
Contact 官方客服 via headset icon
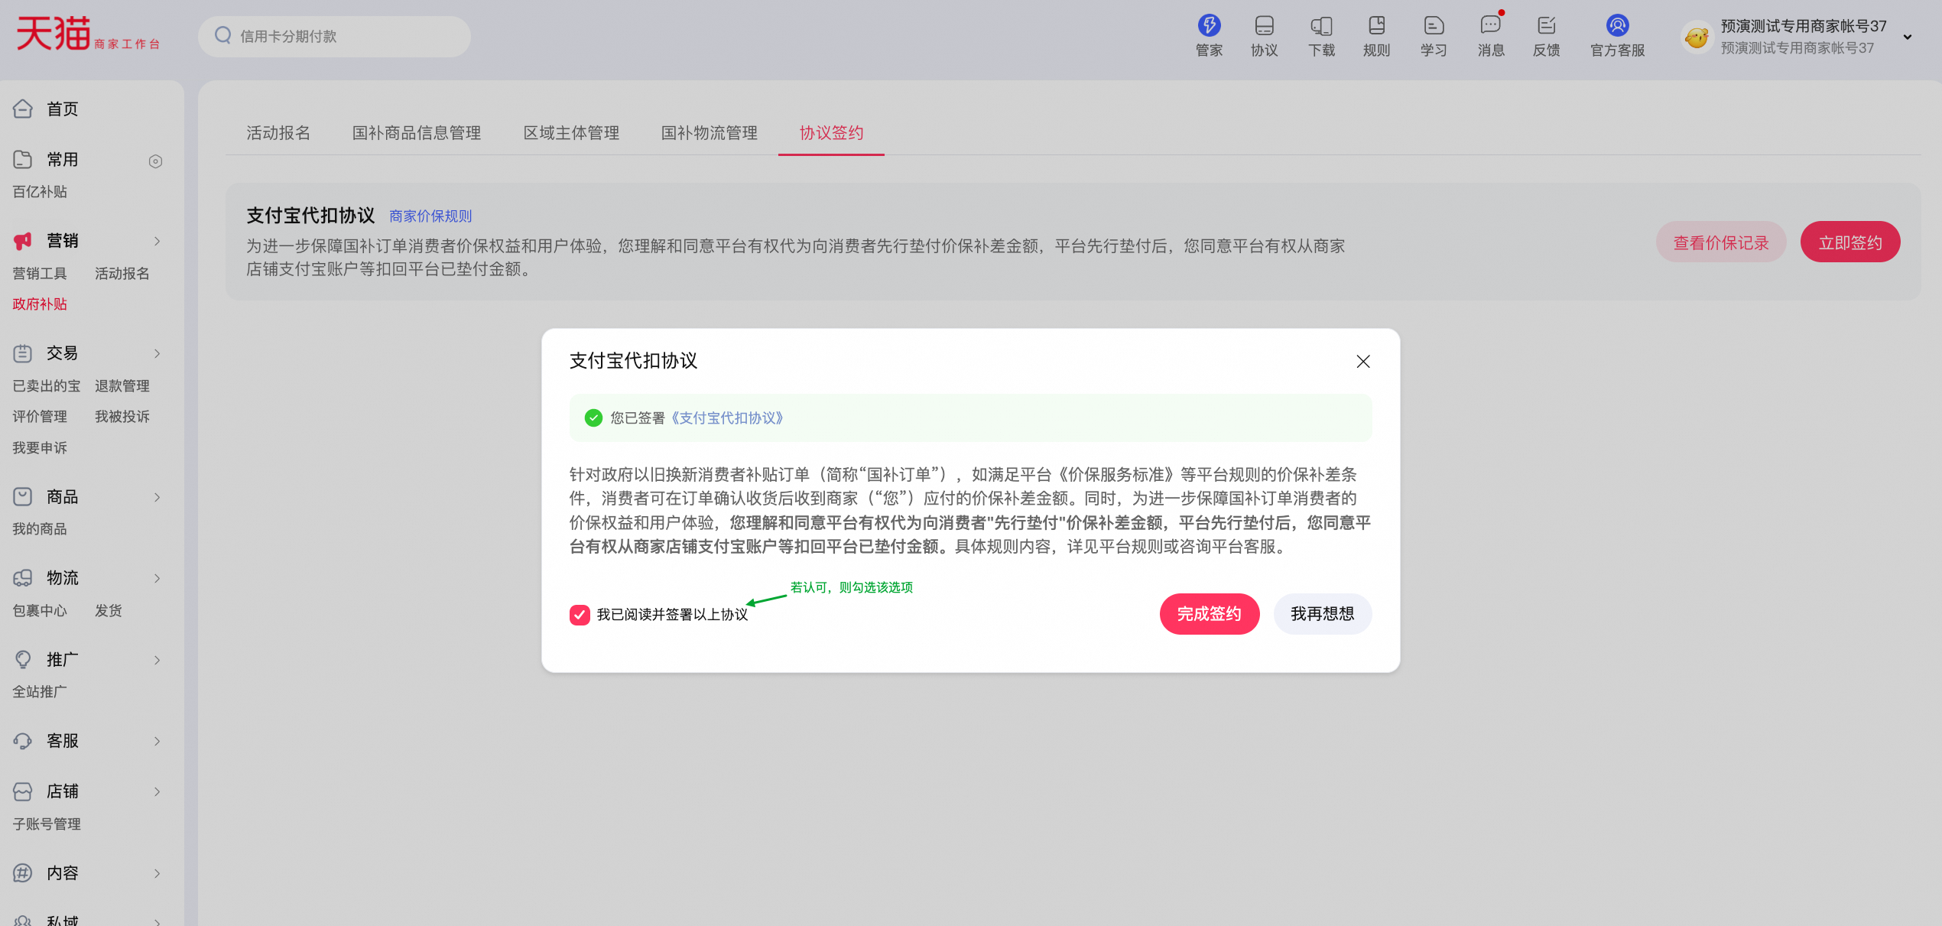(x=1617, y=26)
